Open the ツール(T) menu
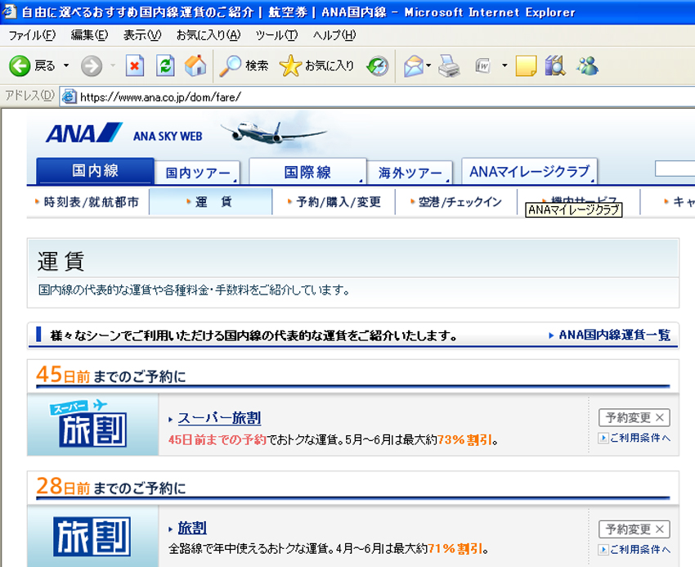The image size is (695, 567). coord(276,35)
